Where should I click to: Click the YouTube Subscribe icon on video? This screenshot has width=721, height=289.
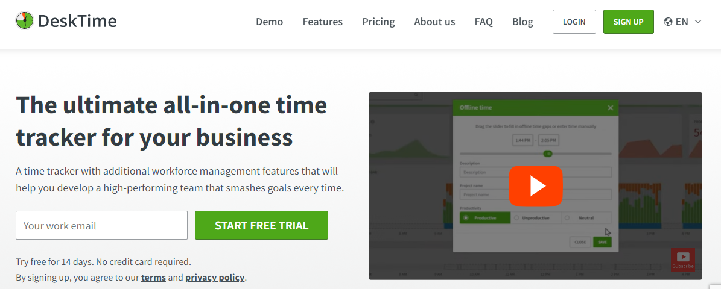click(683, 260)
